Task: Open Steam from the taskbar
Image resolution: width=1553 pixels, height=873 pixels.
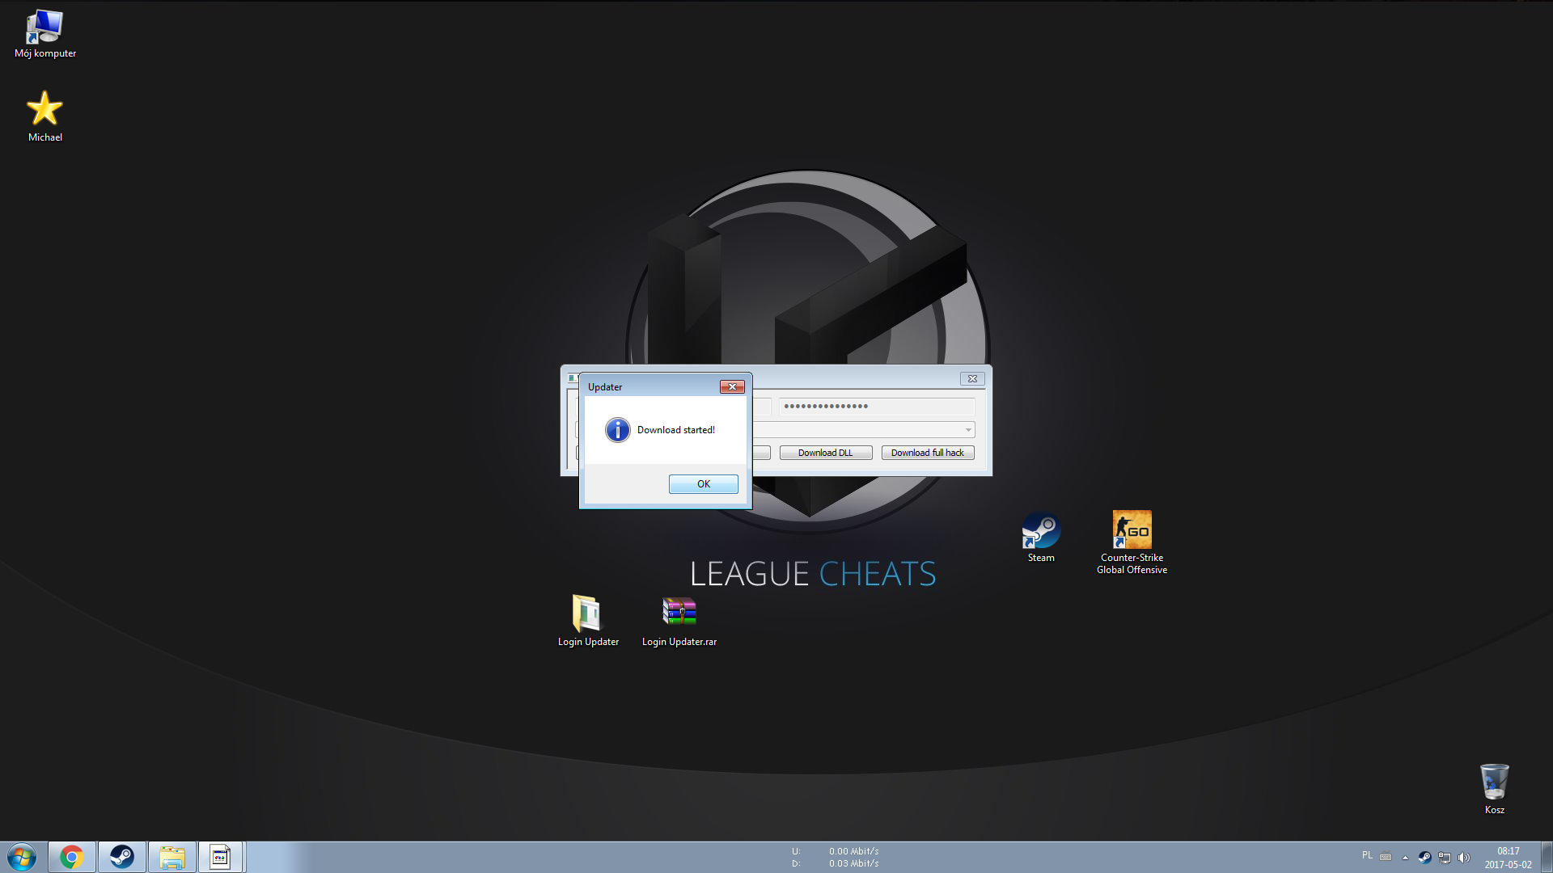Action: pyautogui.click(x=122, y=857)
